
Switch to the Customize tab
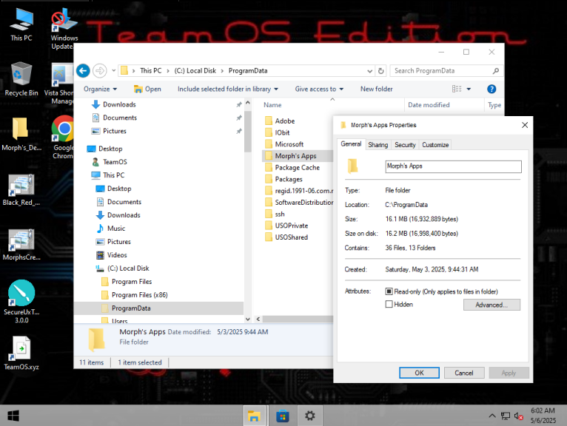pos(435,145)
